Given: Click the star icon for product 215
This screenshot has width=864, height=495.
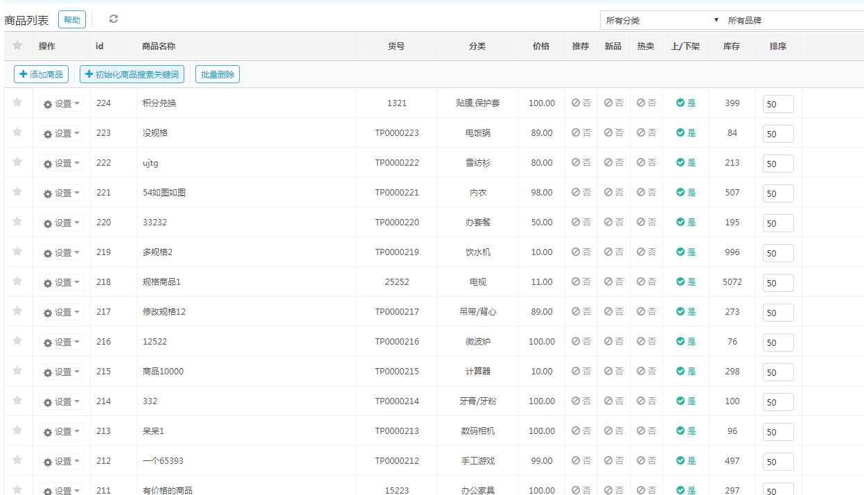Looking at the screenshot, I should [x=17, y=371].
